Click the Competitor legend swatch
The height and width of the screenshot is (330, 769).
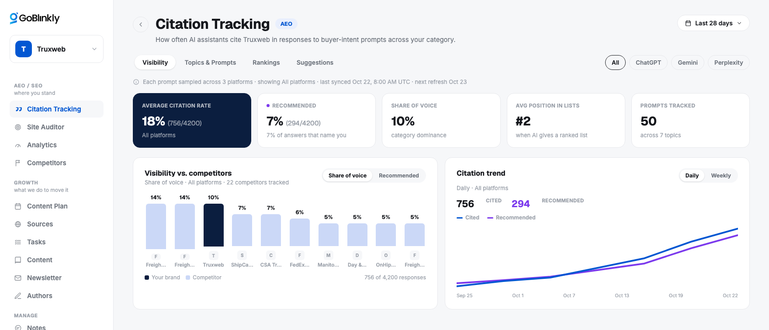[x=188, y=278]
